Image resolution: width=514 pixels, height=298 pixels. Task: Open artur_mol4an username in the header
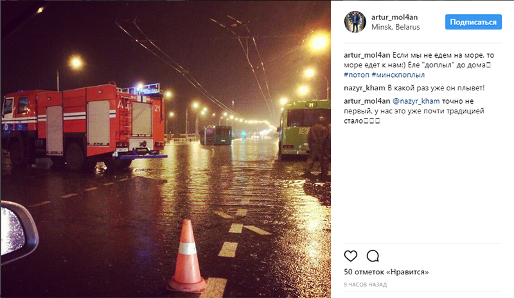click(x=394, y=17)
